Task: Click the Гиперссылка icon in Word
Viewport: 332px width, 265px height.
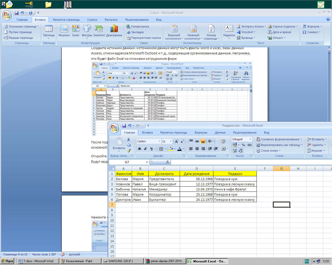Action: point(137,26)
